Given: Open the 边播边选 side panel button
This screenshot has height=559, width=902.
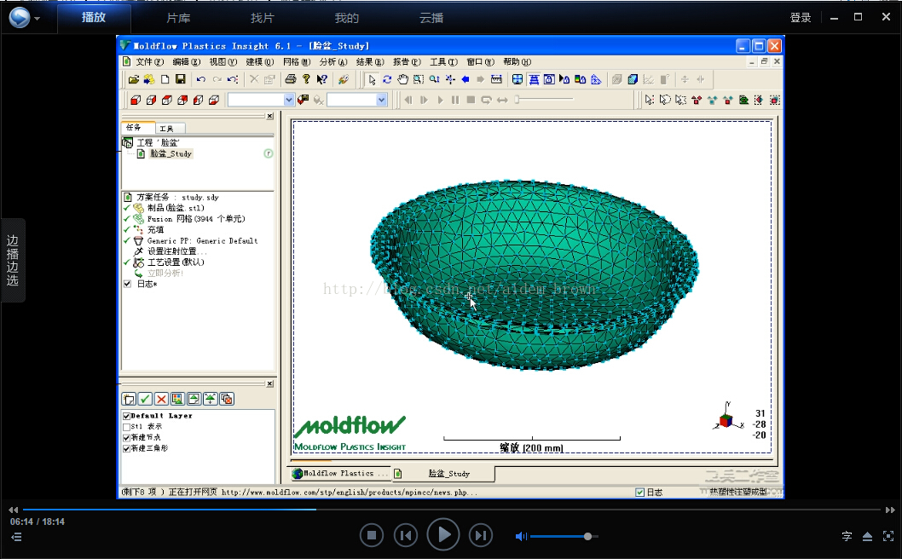Looking at the screenshot, I should pos(13,260).
